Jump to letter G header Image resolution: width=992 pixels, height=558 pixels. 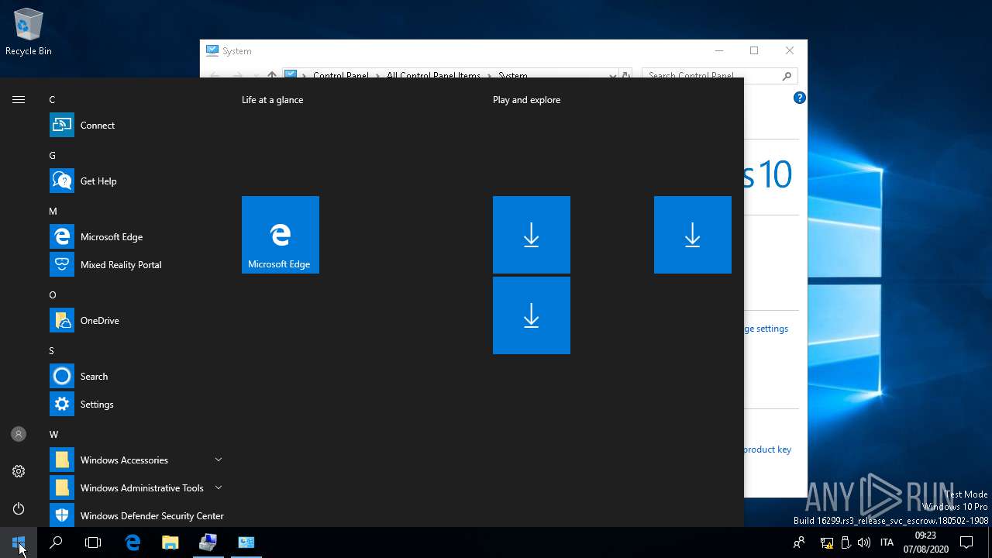click(53, 155)
